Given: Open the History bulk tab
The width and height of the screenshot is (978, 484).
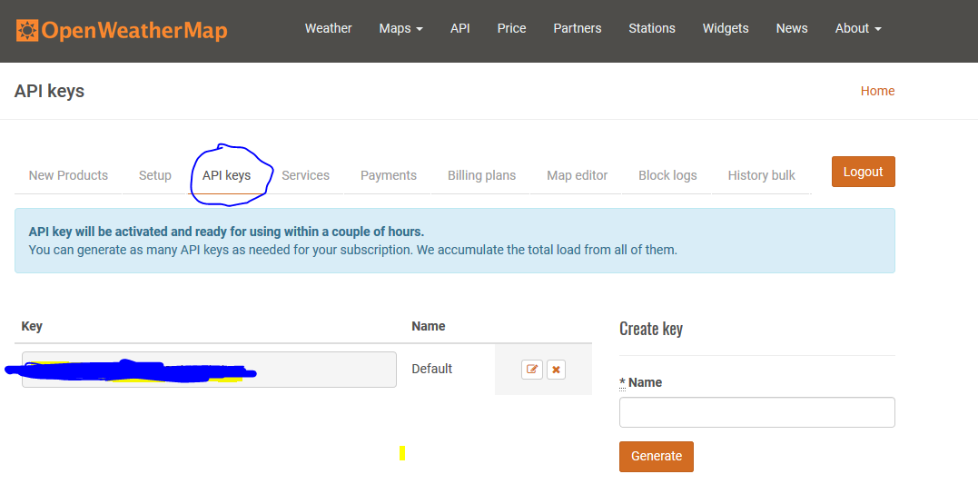Looking at the screenshot, I should click(x=761, y=175).
